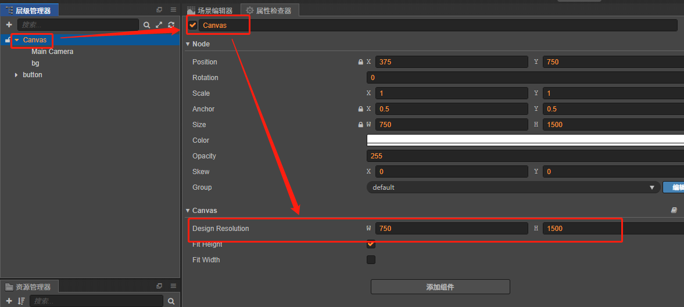Click the Size H field
684x307 pixels.
613,125
